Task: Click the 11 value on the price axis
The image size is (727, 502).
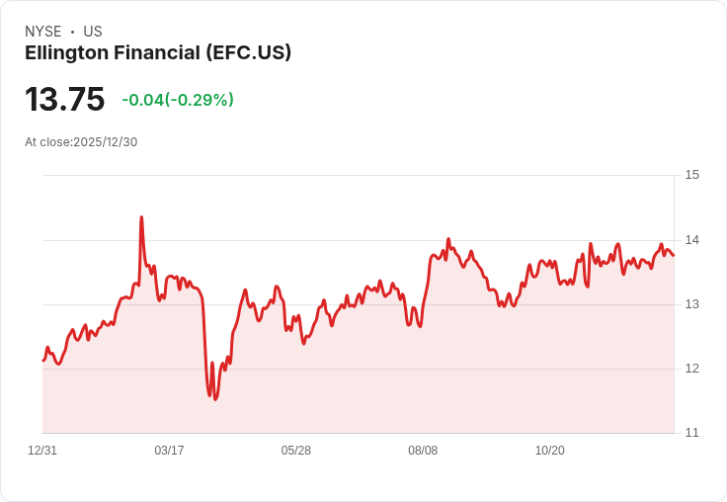Action: 691,433
